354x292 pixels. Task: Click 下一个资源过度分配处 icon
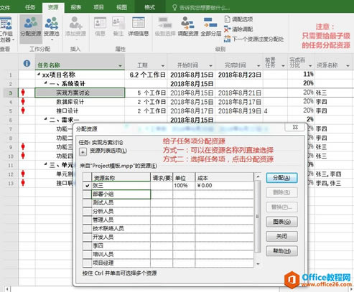[x=227, y=39]
